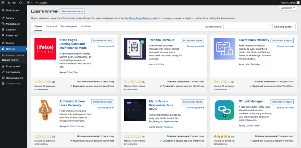The image size is (301, 148).
Task: Open author Zulkaif Riaz link
Action: pos(72,72)
